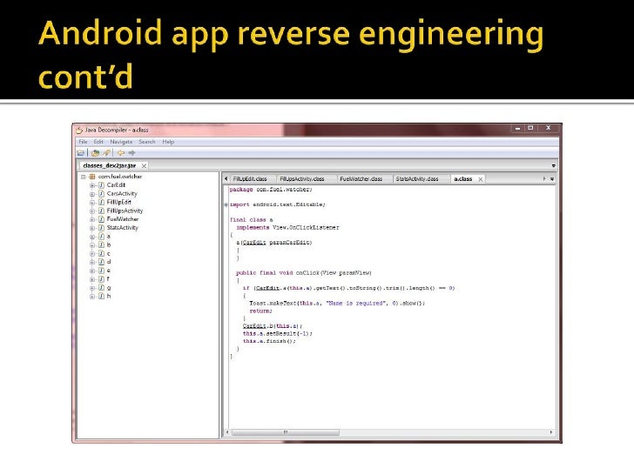Select class h in the tree
634x475 pixels.
(108, 296)
